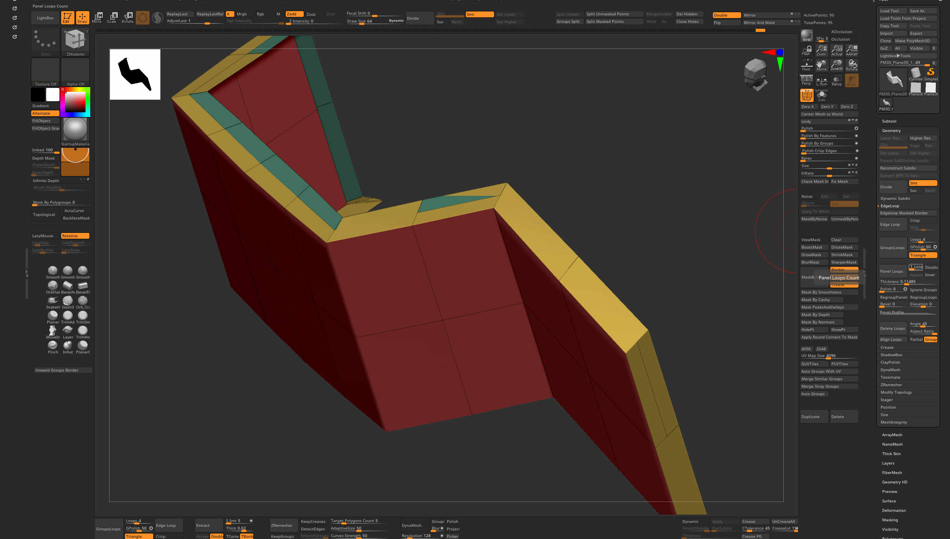The image size is (950, 539).
Task: Expand the ArrayMesh section
Action: coord(892,435)
